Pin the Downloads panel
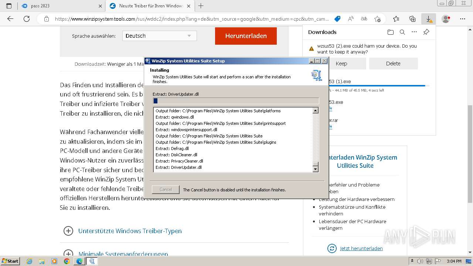Viewport: 473px width, 266px height. pyautogui.click(x=426, y=32)
